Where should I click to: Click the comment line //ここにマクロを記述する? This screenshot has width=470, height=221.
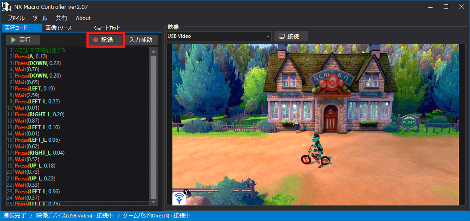coord(40,50)
